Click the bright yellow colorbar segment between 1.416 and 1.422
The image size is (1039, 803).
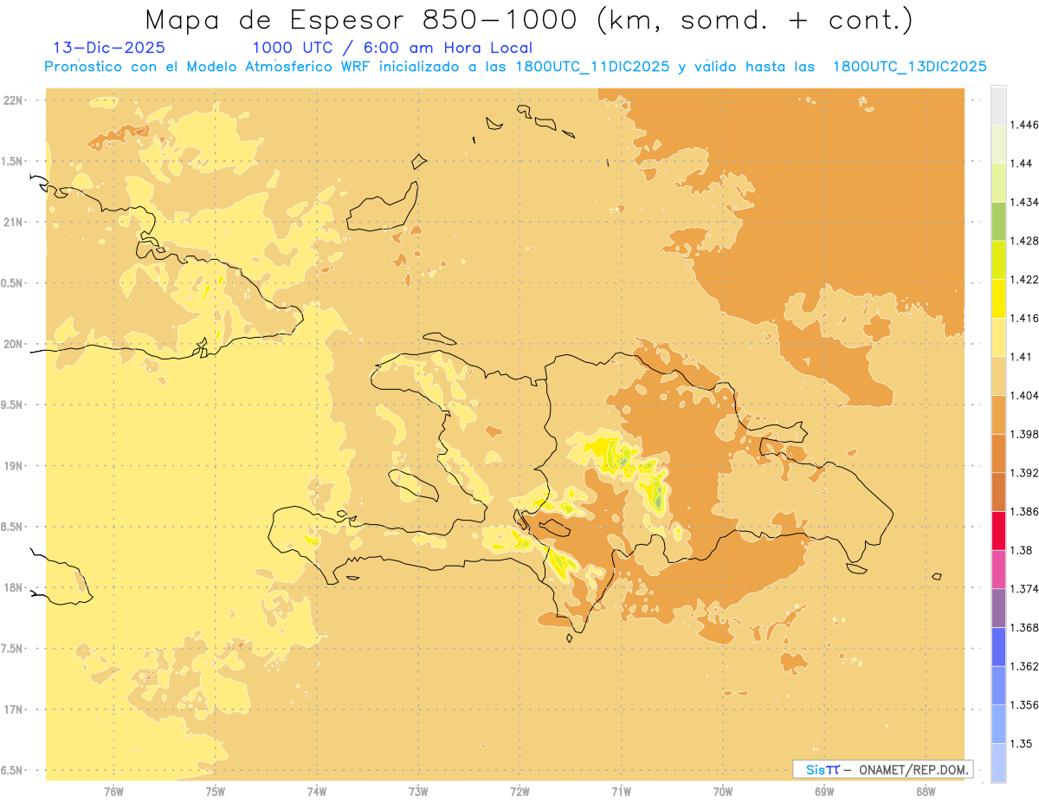coord(998,299)
